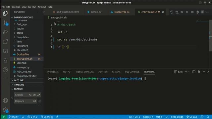Close the entrypoint.sh tab
Screen dimensions: 212x119
[163, 12]
